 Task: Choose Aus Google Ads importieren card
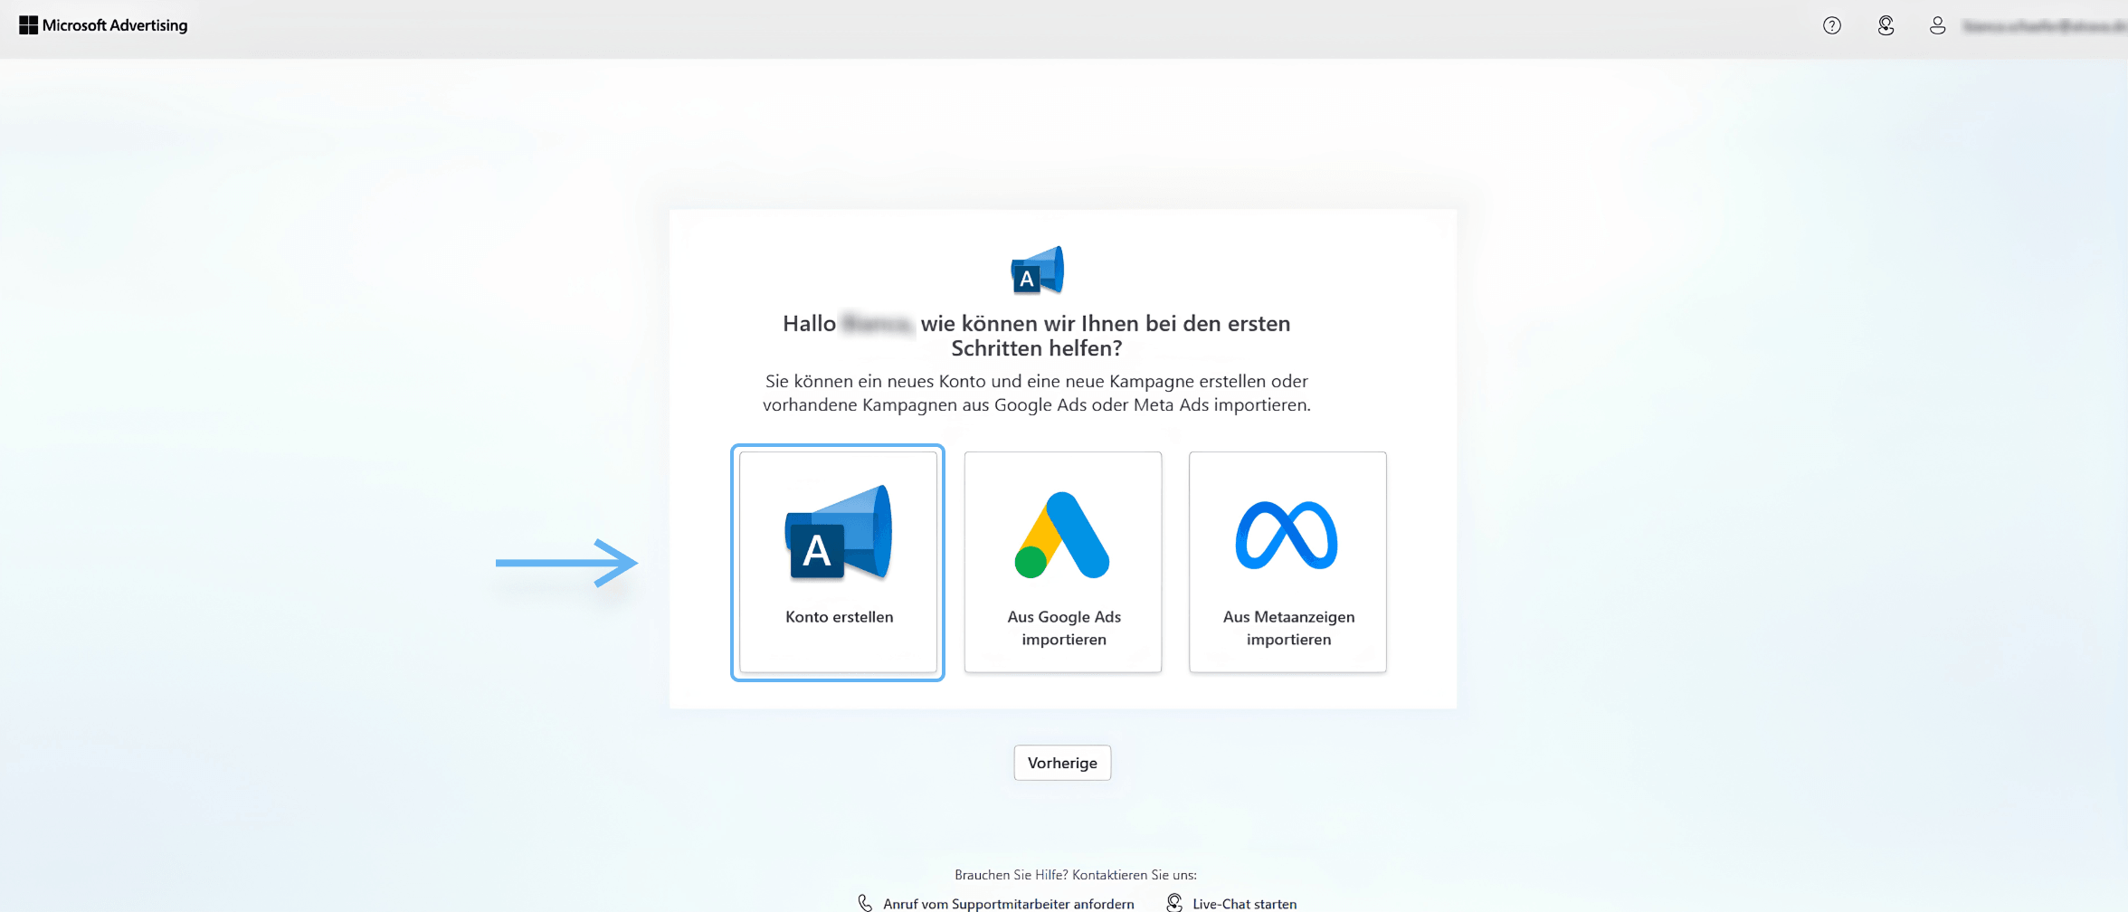click(x=1063, y=562)
